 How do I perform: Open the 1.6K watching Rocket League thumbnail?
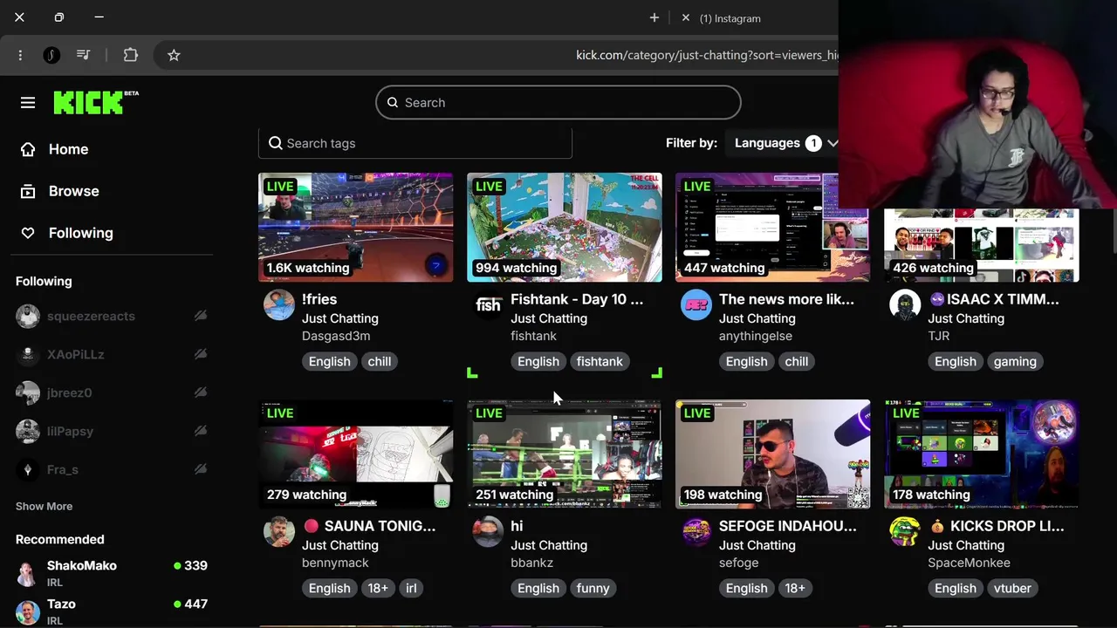tap(356, 227)
